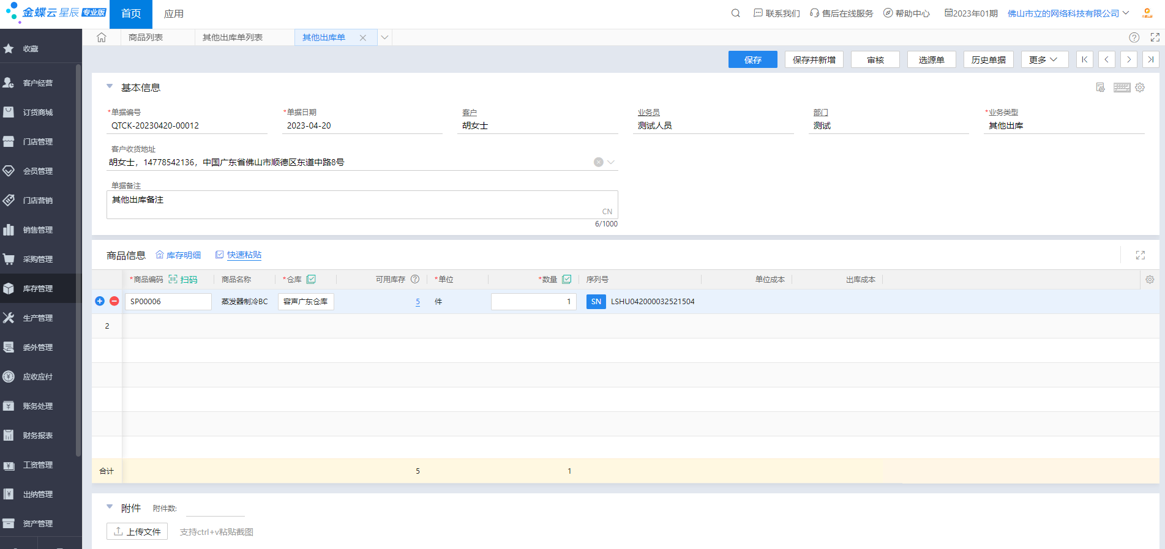Open the 更多 dropdown menu
Viewport: 1165px width, 549px height.
click(1044, 59)
